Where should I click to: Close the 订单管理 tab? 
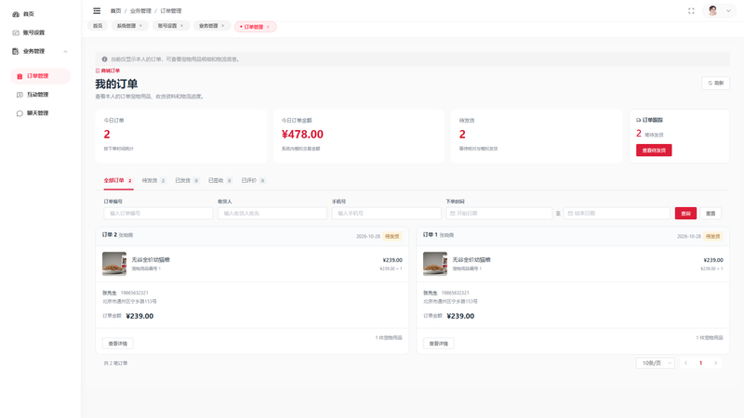pos(268,27)
